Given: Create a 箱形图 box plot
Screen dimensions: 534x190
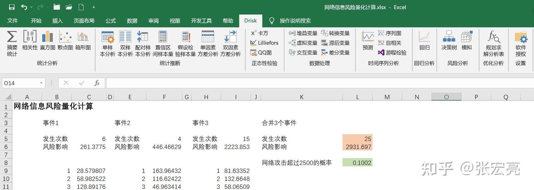Looking at the screenshot, I should click(83, 40).
